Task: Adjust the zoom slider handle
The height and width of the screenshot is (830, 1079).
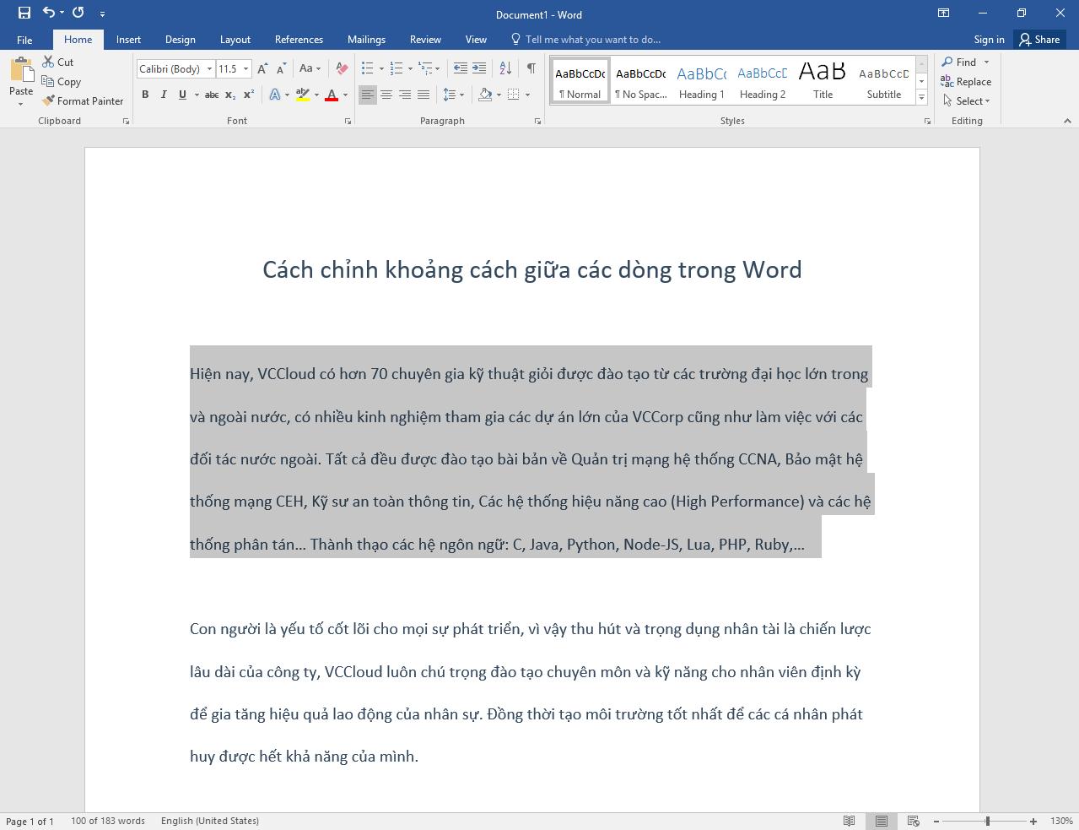Action: 987,821
